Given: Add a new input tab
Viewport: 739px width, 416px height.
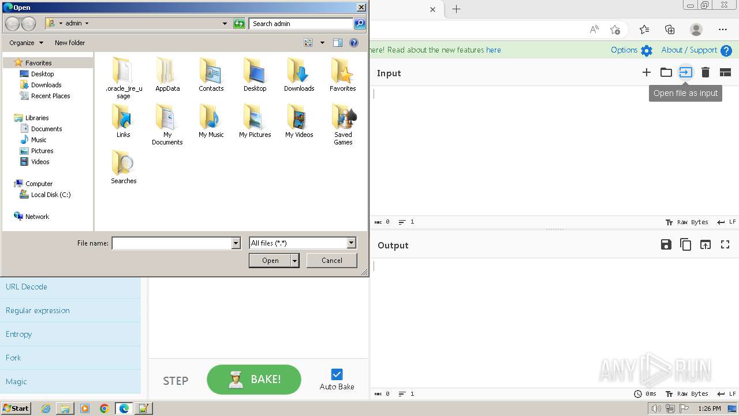Looking at the screenshot, I should tap(647, 72).
